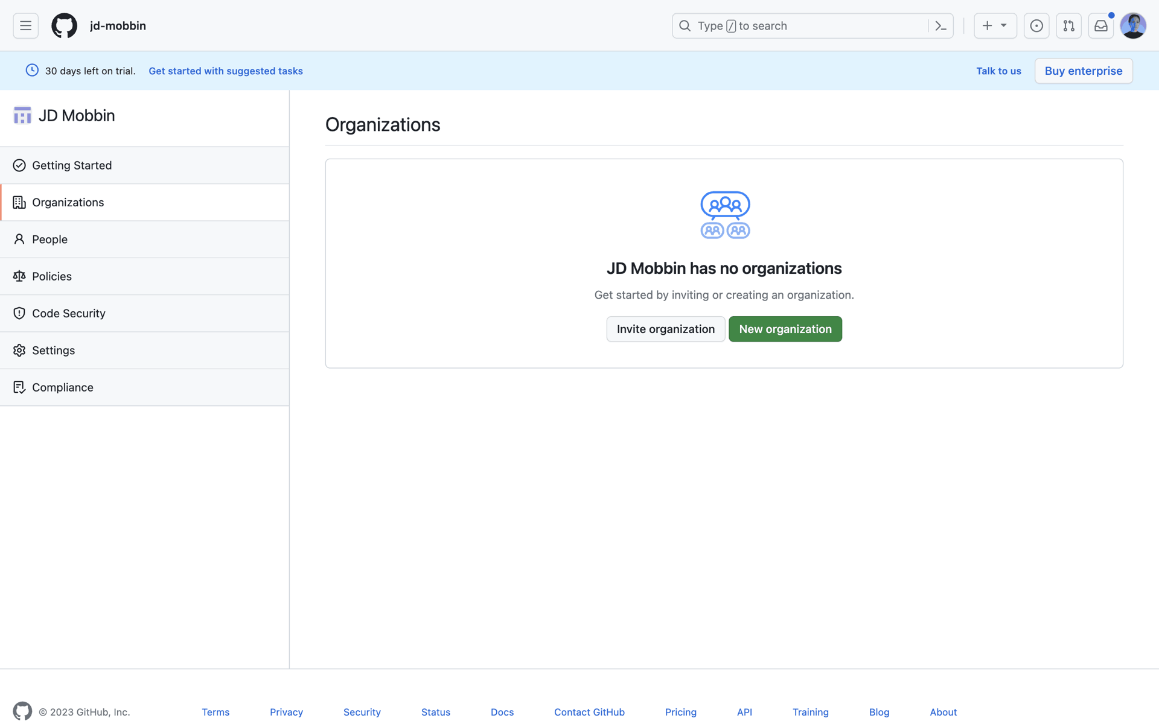Open the hamburger navigation menu
The width and height of the screenshot is (1159, 724).
(x=25, y=26)
